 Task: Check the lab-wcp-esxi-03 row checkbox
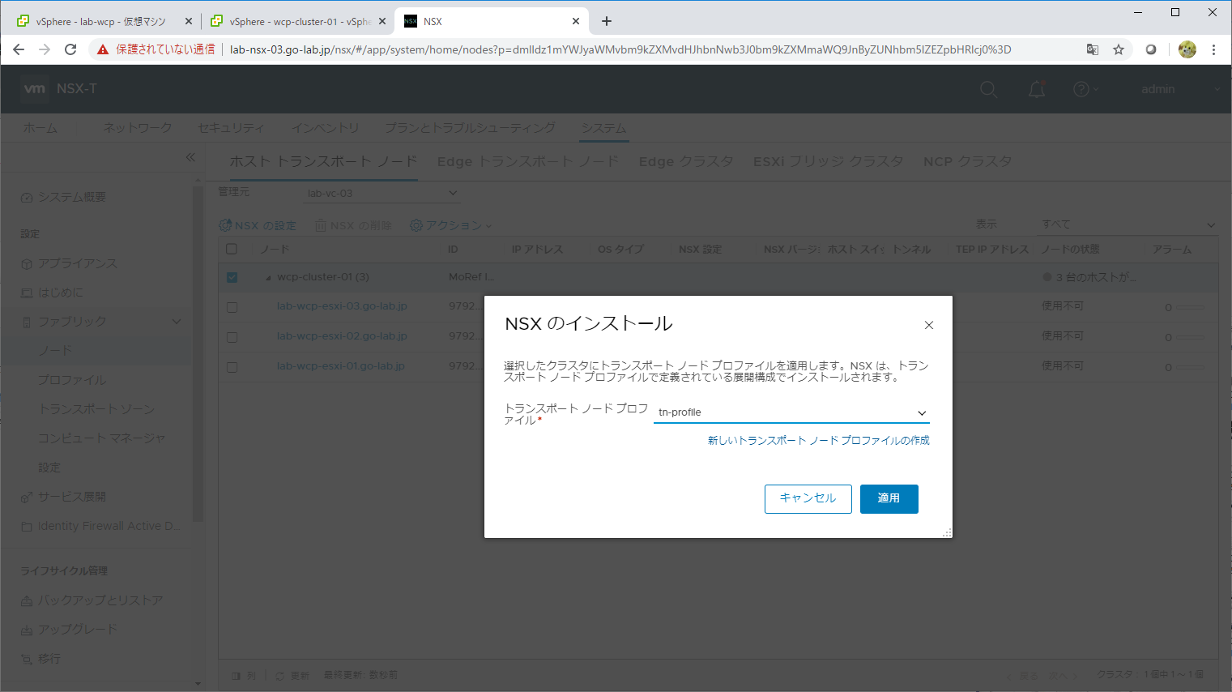[232, 307]
